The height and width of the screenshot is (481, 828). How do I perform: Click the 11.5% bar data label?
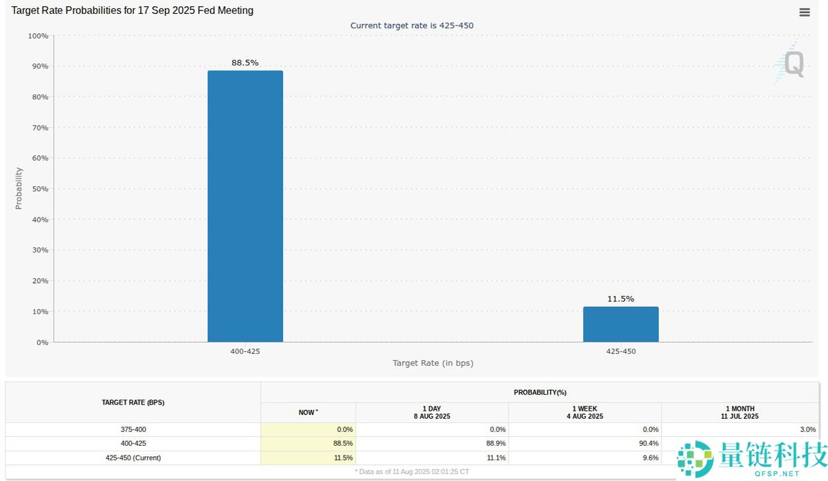[x=620, y=299]
